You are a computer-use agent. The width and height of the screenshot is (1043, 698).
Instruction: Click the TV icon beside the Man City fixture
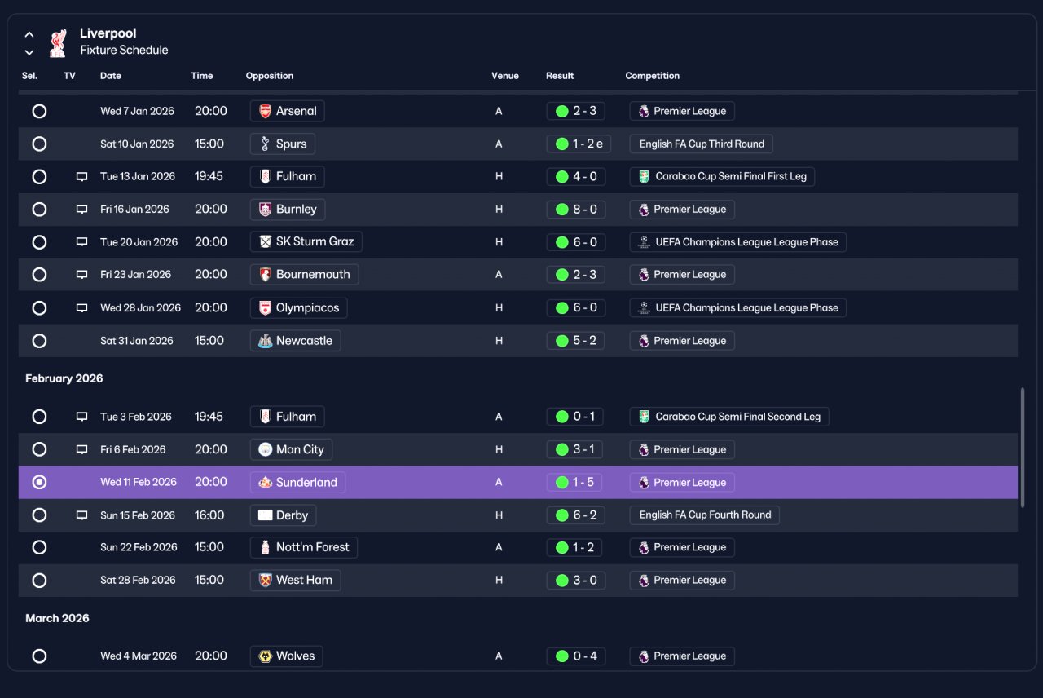click(81, 449)
